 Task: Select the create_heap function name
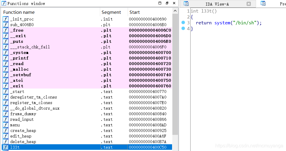pyautogui.click(x=23, y=130)
